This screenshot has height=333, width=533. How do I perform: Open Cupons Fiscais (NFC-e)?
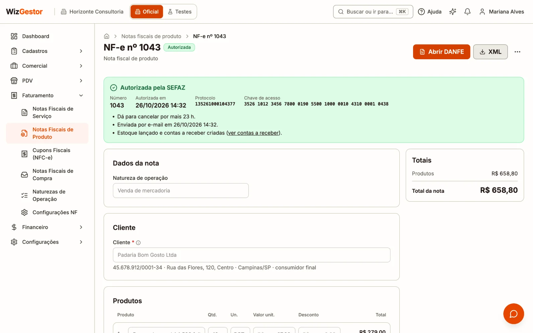pyautogui.click(x=47, y=154)
